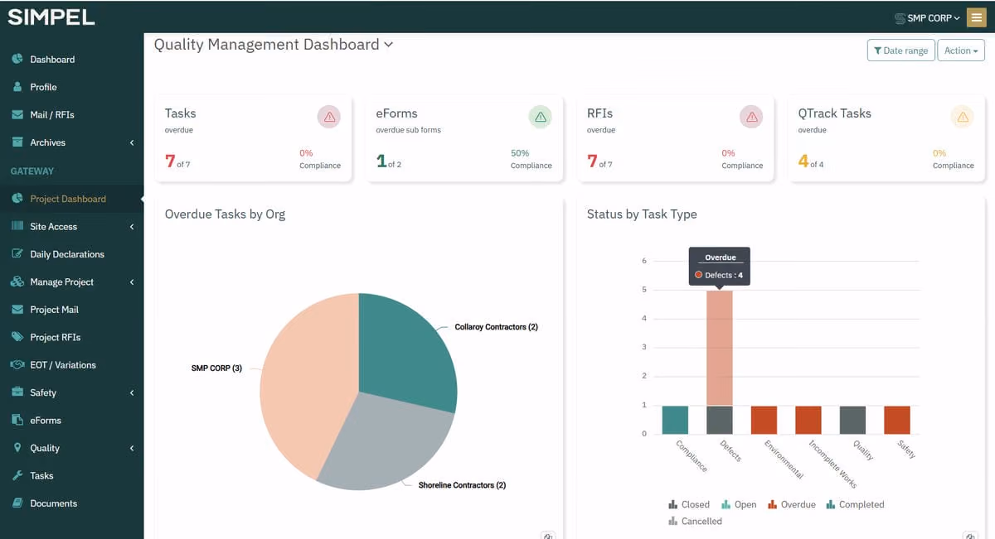
Task: Click the yellow warning icon on QTrack Tasks card
Action: pyautogui.click(x=963, y=117)
